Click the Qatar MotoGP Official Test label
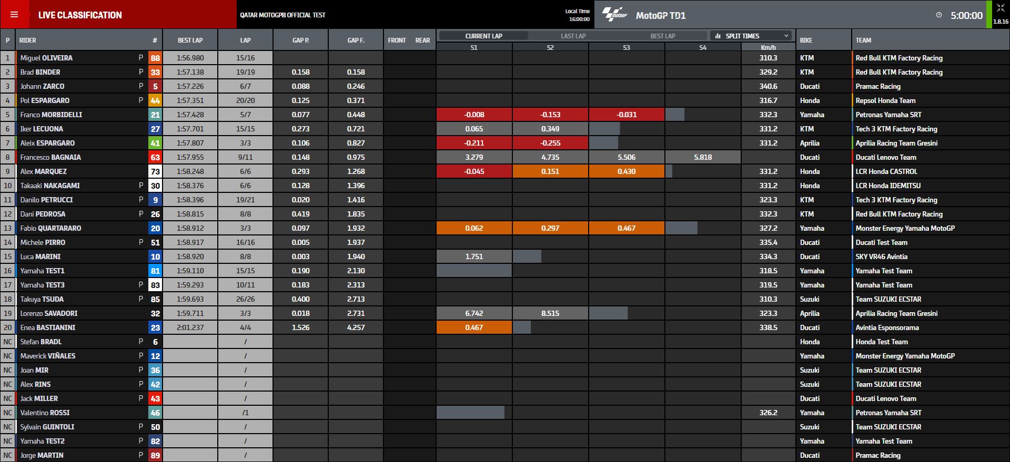 (282, 15)
